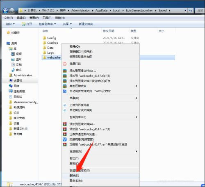Viewport: 205px width, 187px height.
Task: Click the AppData breadcrumb in address bar
Action: (101, 10)
